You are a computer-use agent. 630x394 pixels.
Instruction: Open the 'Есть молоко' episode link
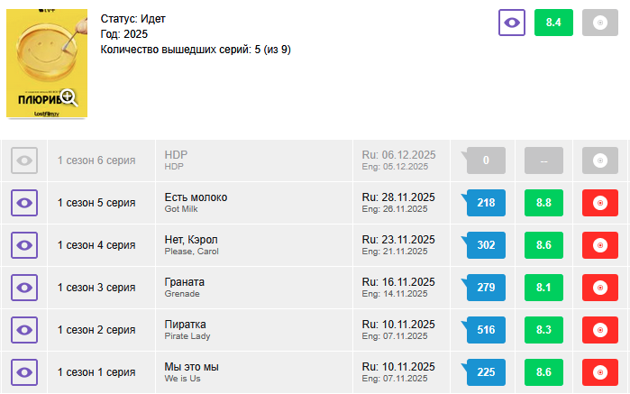pyautogui.click(x=196, y=197)
